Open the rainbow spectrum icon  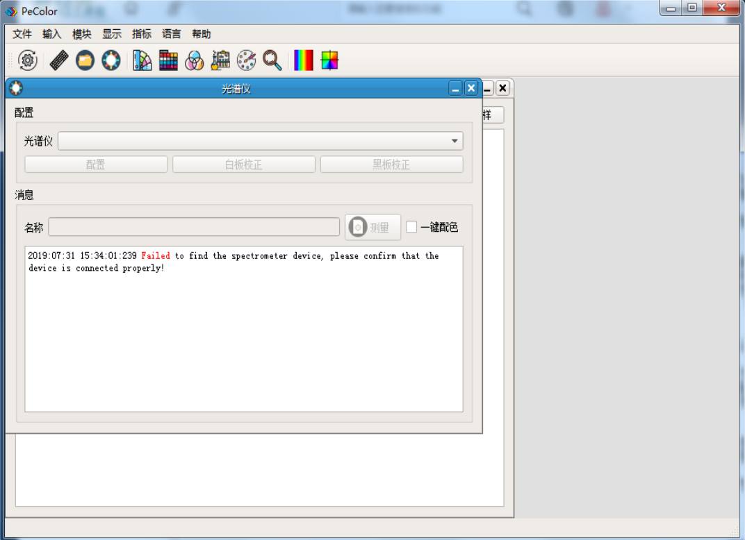[x=304, y=60]
